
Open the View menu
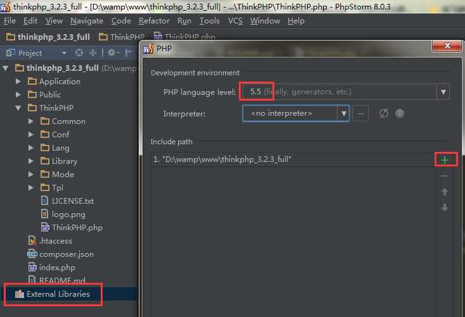[x=54, y=21]
